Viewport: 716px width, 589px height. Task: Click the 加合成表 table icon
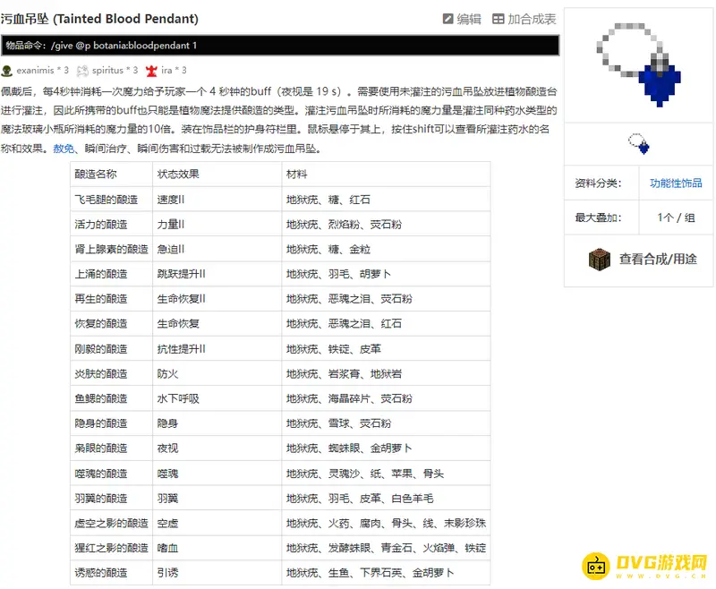pos(499,19)
